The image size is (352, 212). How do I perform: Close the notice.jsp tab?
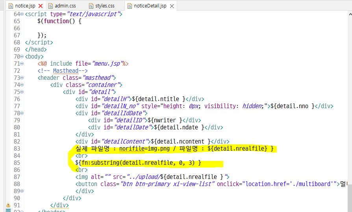[41, 6]
